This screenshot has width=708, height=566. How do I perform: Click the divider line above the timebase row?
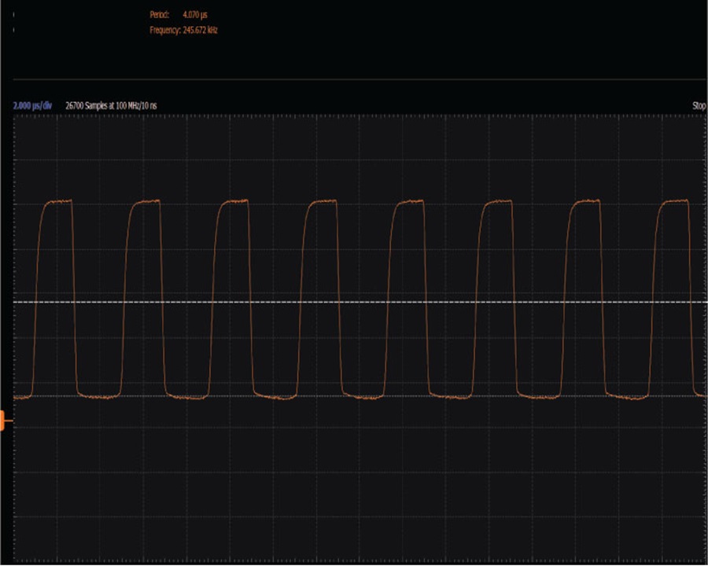tap(360, 79)
